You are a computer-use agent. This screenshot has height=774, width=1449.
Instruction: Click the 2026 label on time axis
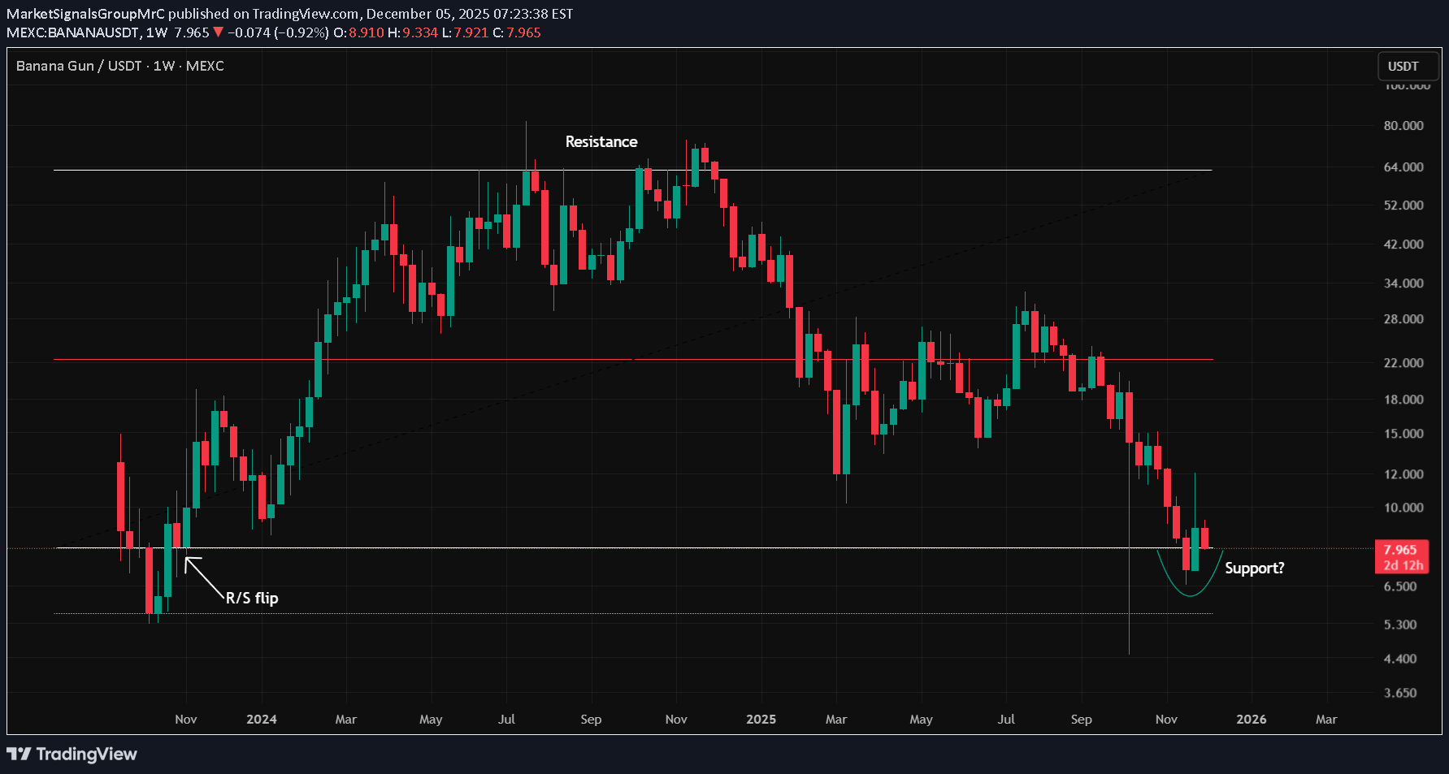tap(1251, 720)
